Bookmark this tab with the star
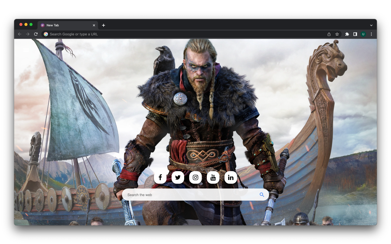 [337, 34]
